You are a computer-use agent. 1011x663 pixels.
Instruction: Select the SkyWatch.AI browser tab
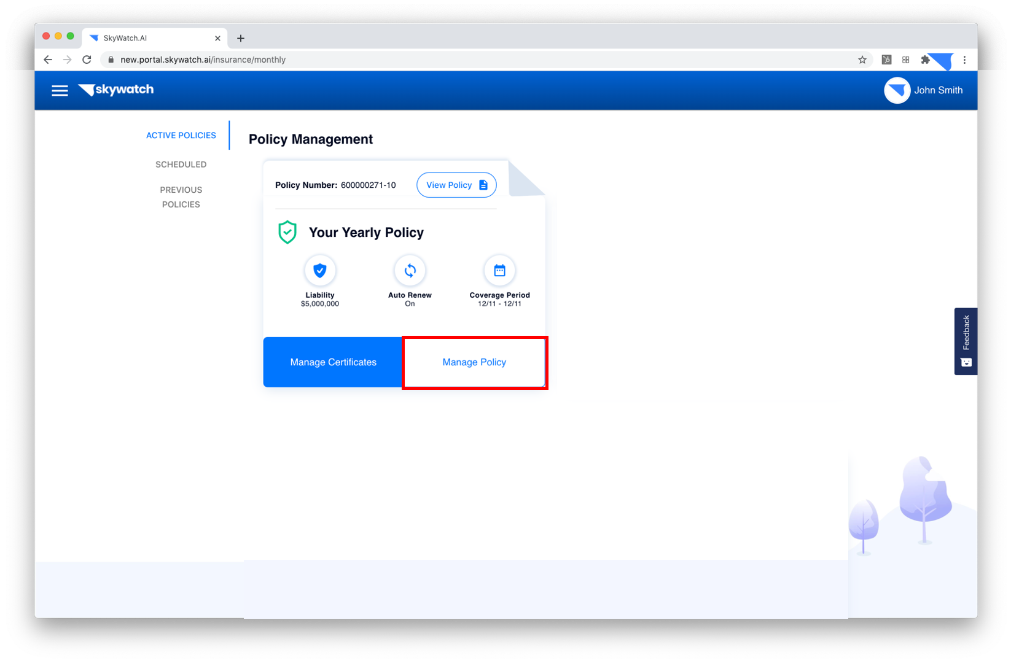coord(155,38)
